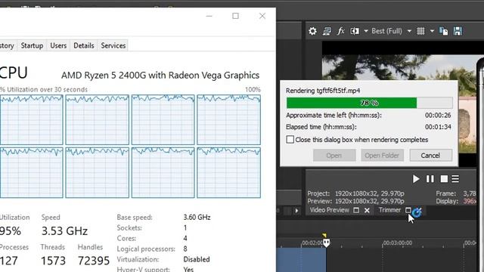484x272 pixels.
Task: Click the 00:03:00:00 timeline ruler mark
Action: coord(397,243)
